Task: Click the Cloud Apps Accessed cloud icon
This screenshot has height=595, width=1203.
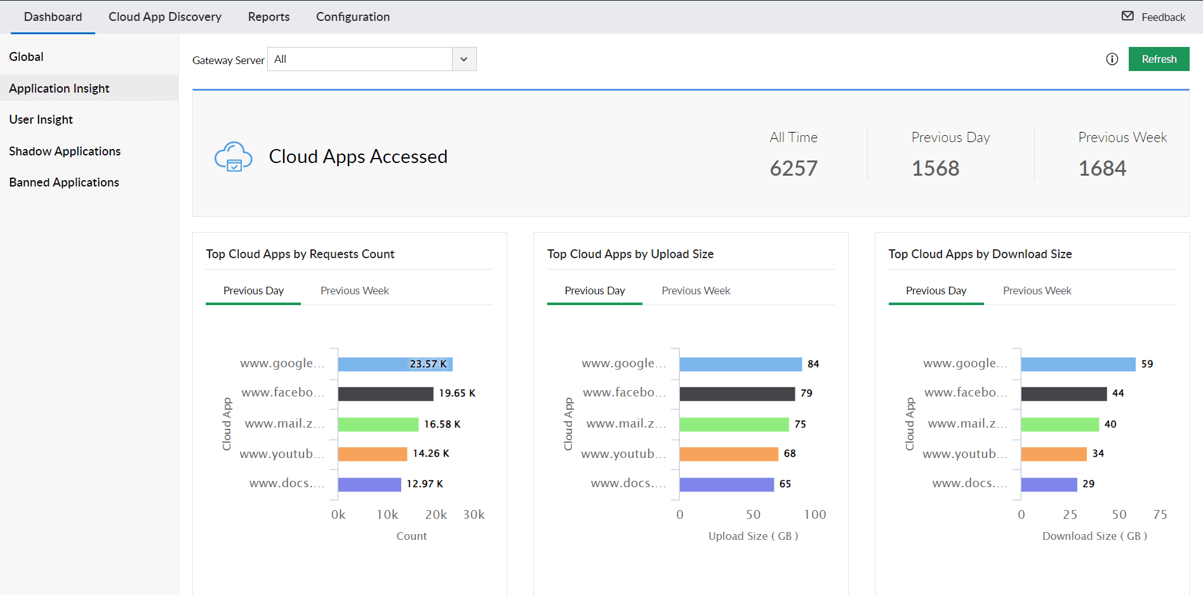Action: [x=233, y=155]
